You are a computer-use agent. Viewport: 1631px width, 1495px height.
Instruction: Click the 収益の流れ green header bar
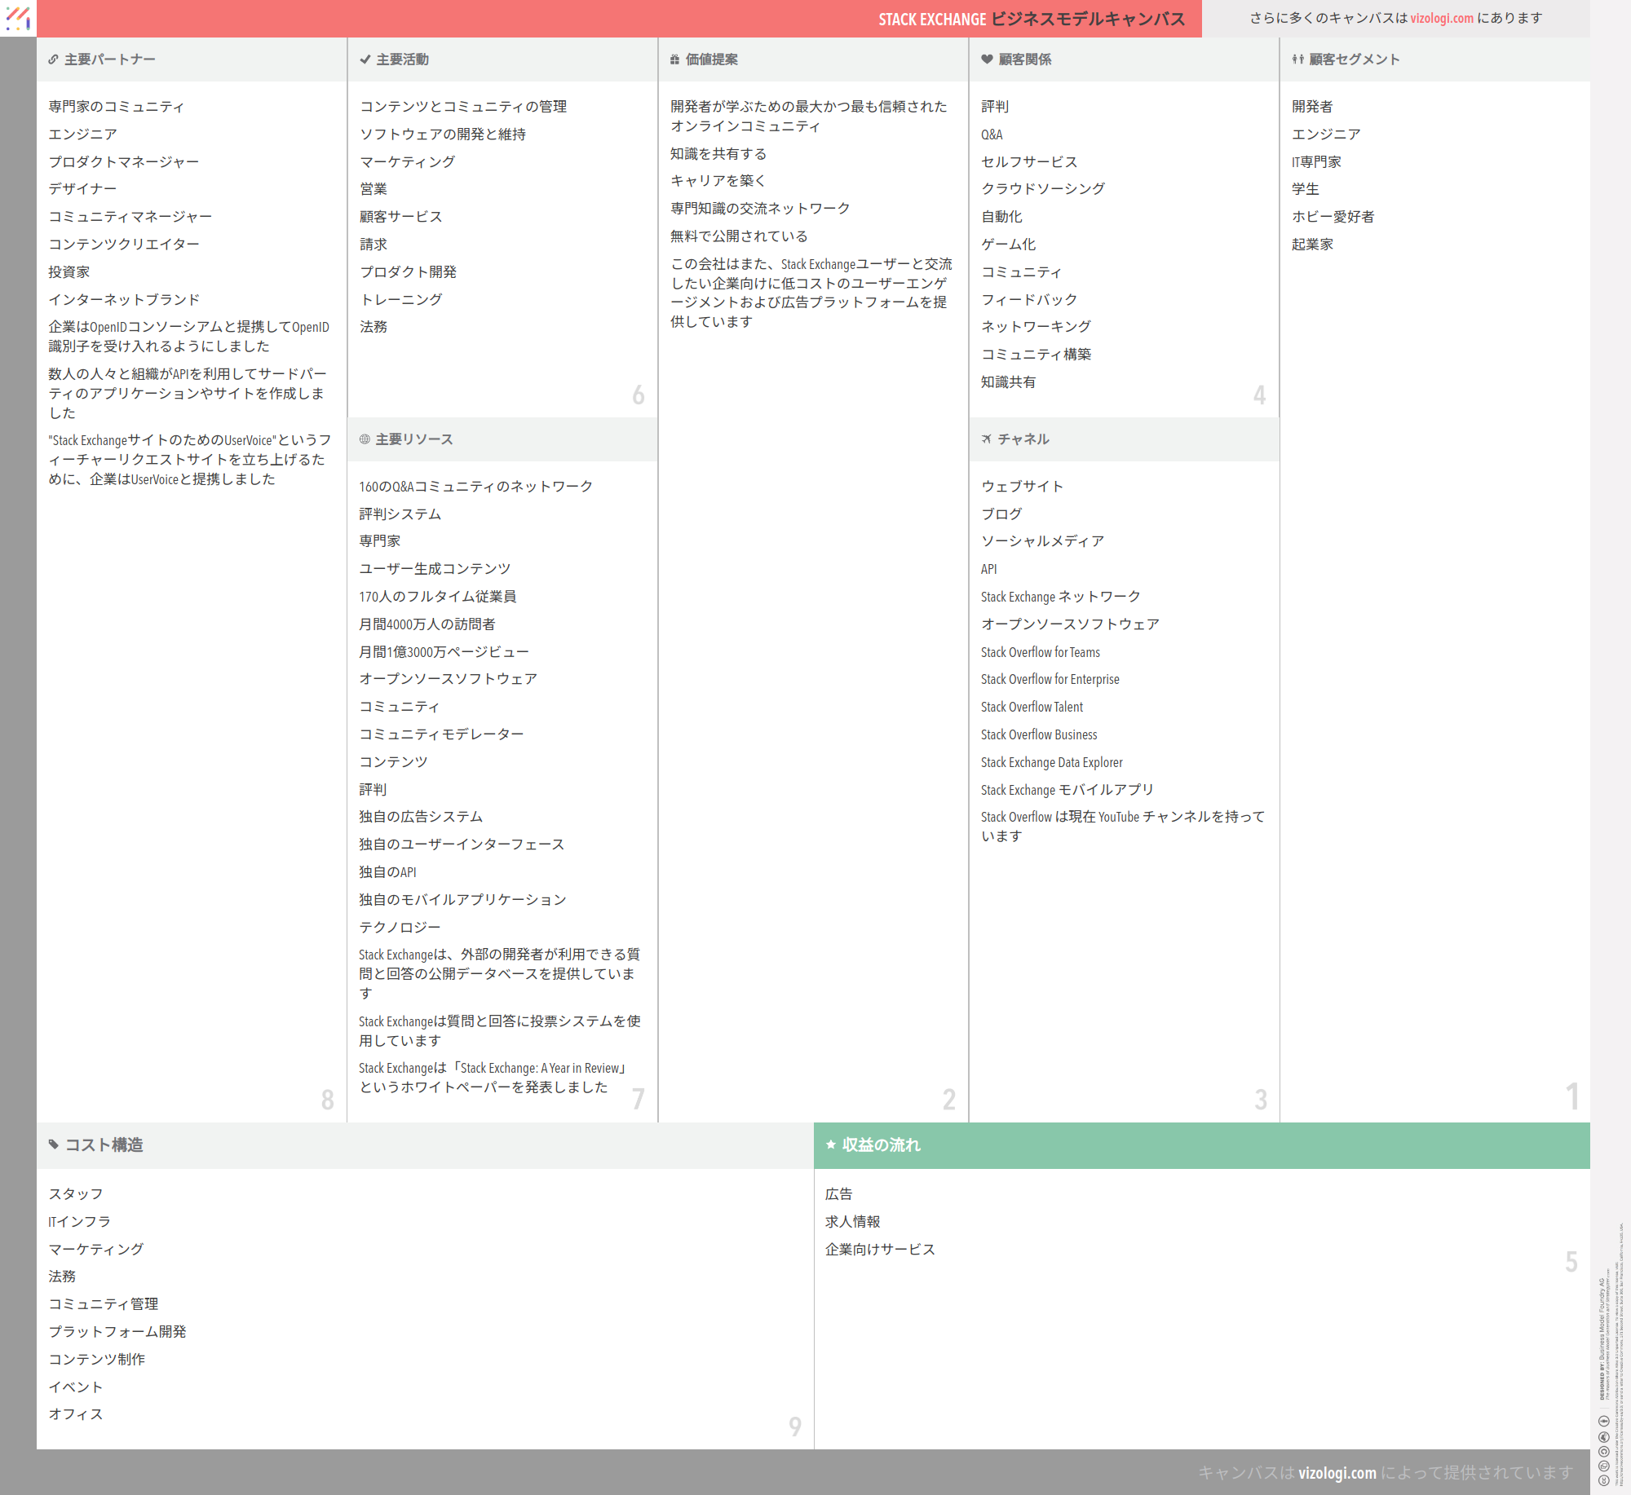click(x=1201, y=1144)
